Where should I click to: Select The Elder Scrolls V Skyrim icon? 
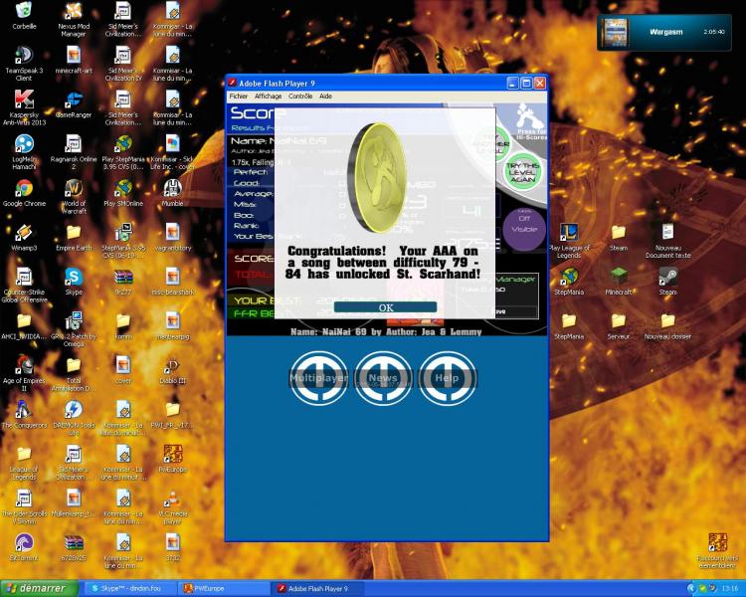point(24,506)
